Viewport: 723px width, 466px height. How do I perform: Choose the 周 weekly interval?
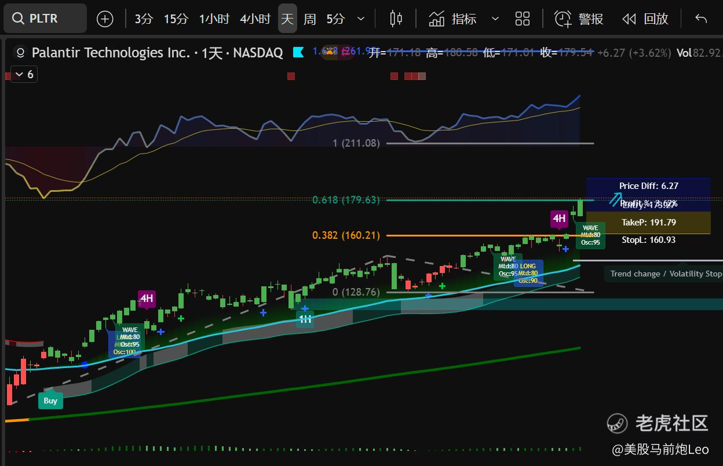tap(310, 19)
